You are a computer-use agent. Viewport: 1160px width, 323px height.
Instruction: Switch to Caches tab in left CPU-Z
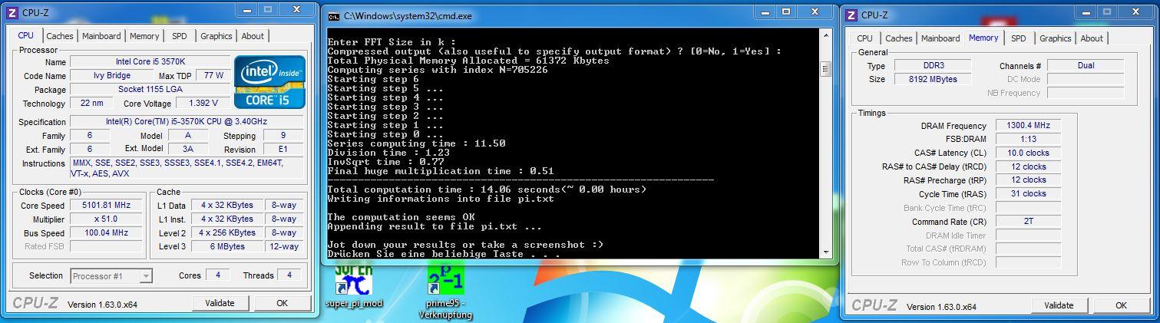59,36
